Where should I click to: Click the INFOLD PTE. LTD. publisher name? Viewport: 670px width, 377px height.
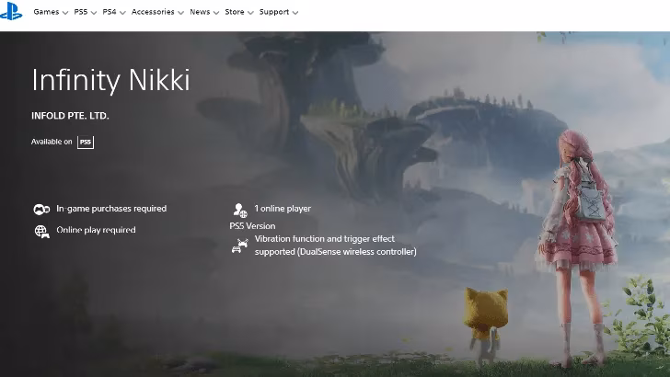(x=70, y=116)
